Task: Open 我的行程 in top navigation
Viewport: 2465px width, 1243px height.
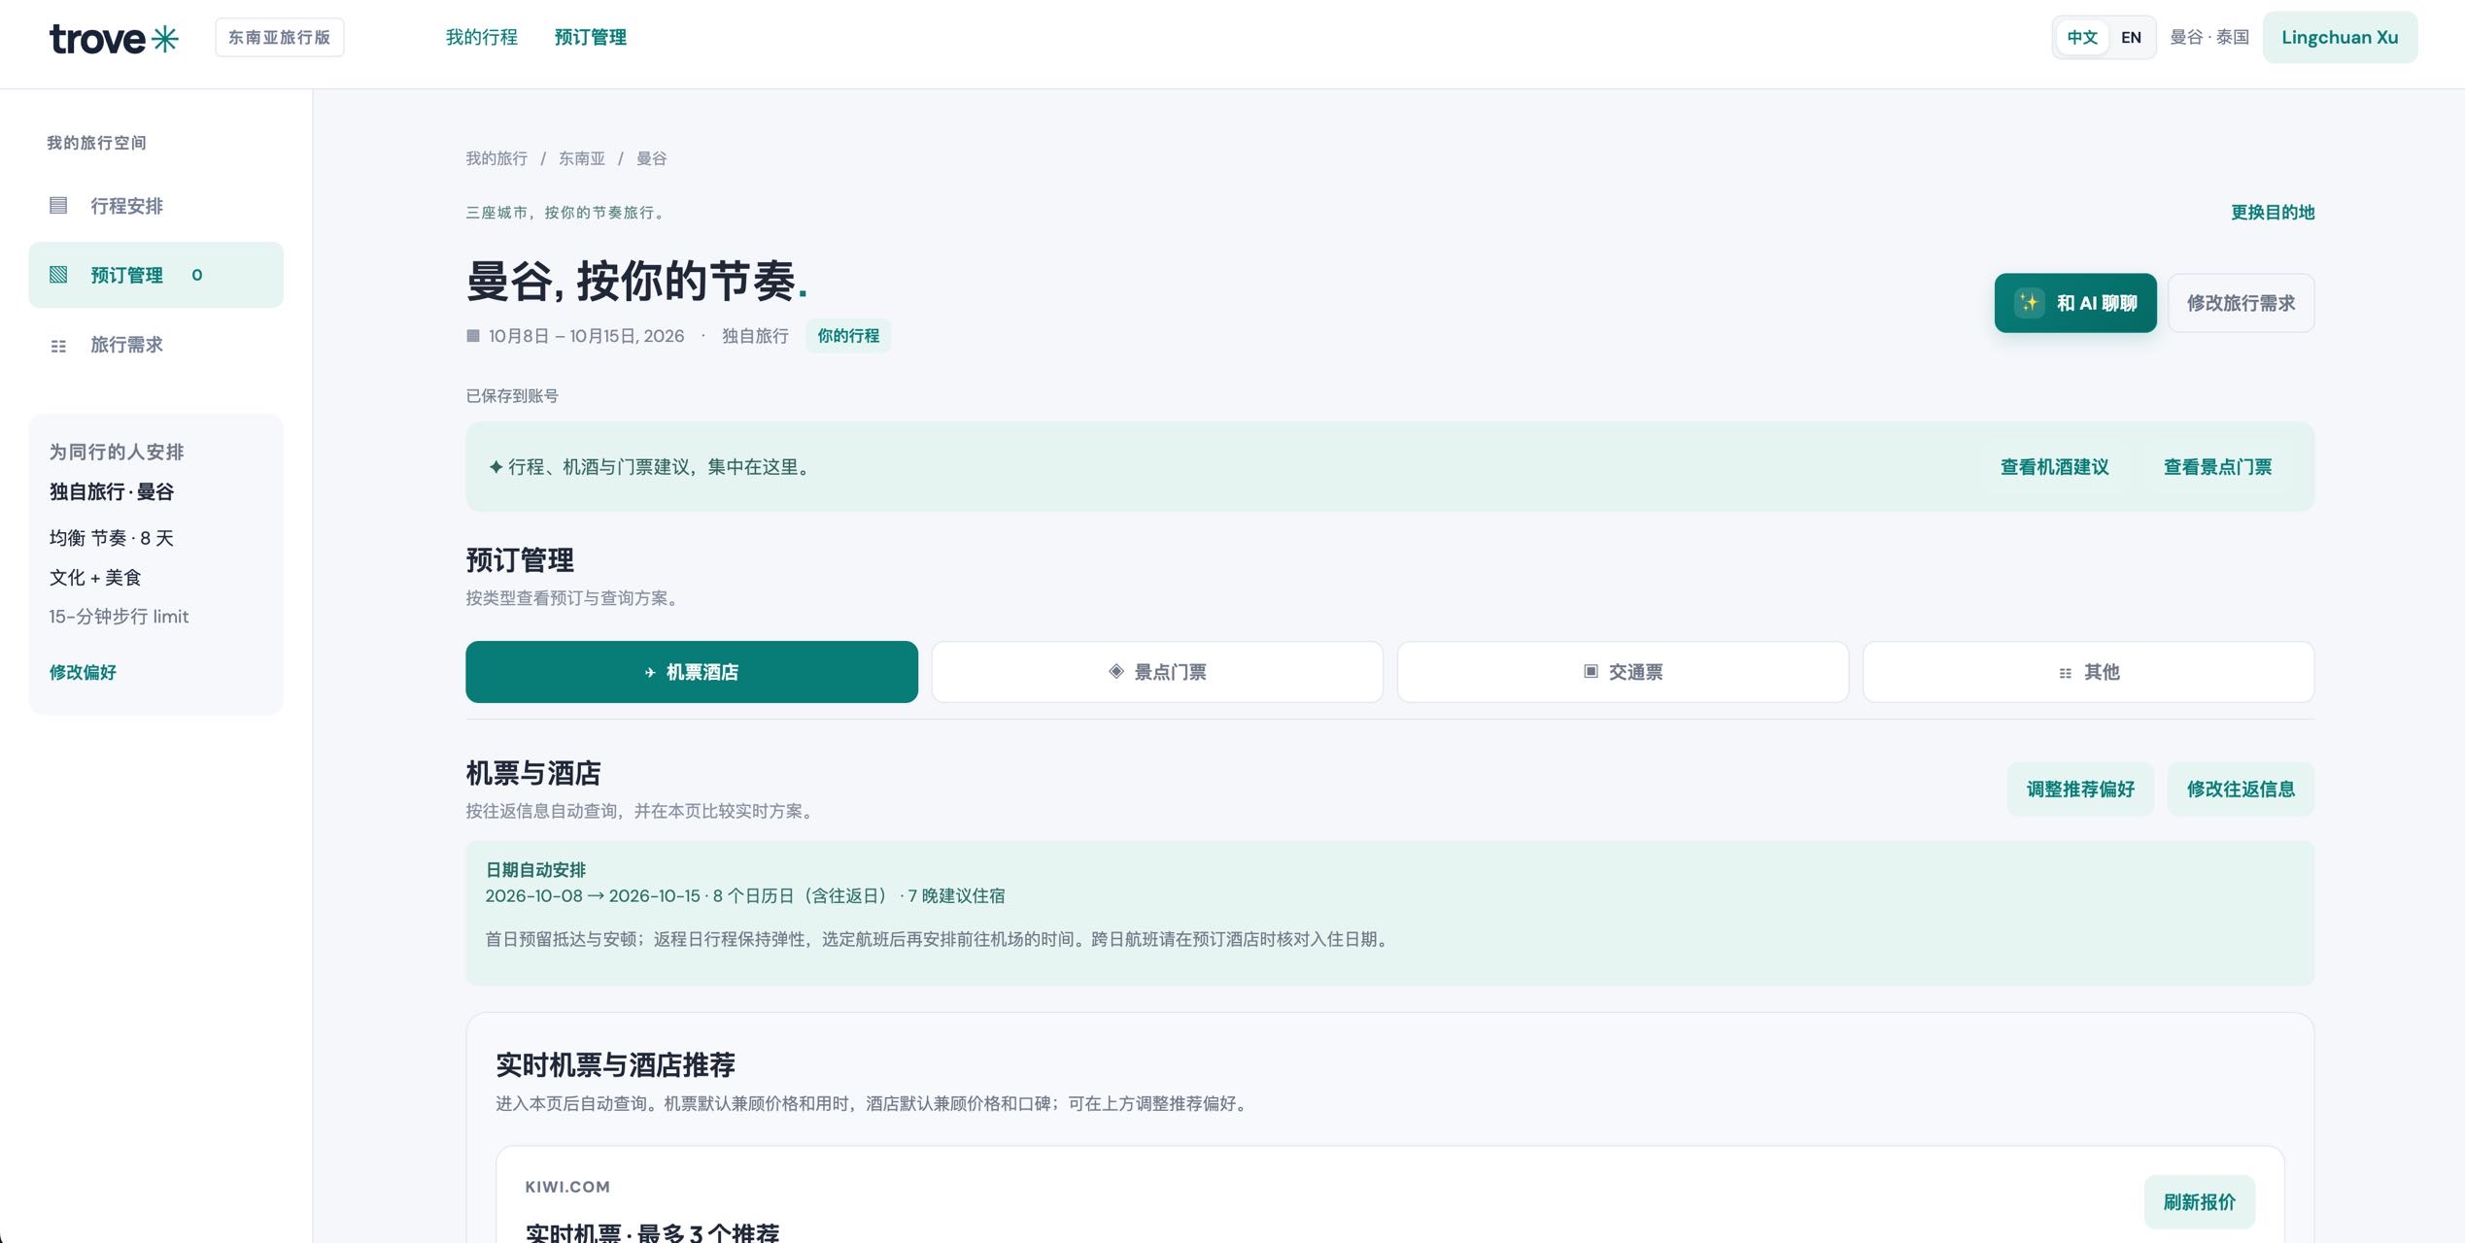Action: pos(481,37)
